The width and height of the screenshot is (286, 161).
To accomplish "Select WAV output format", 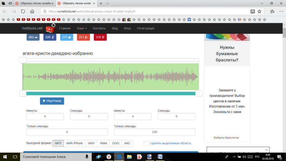I will click(91, 143).
